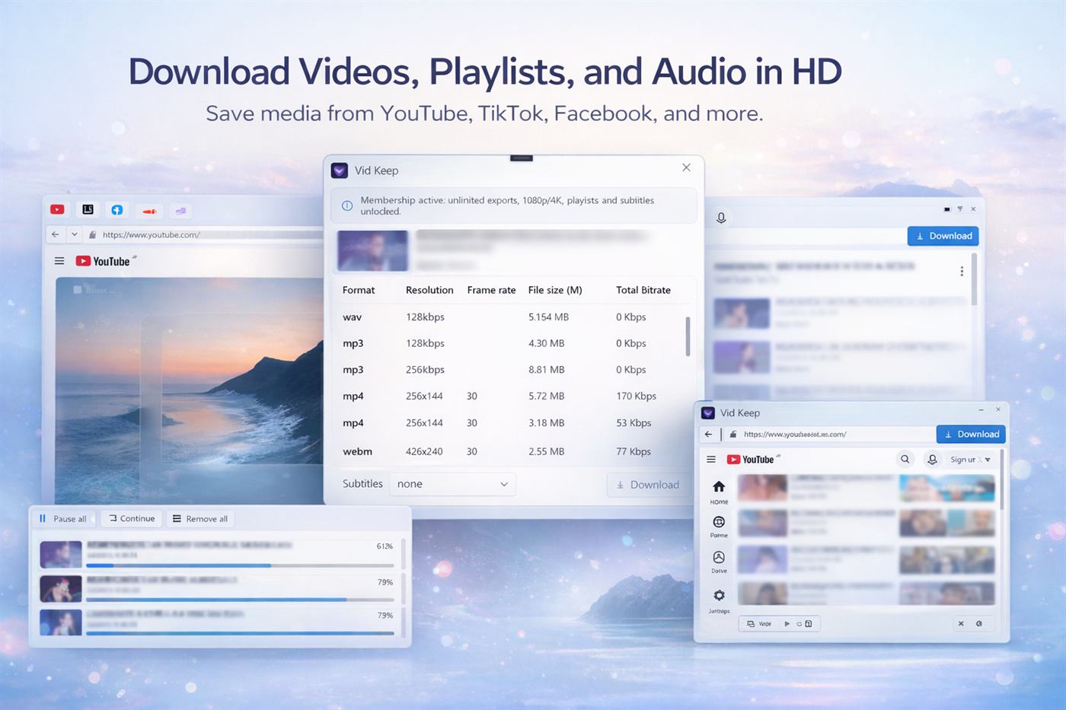Viewport: 1066px width, 710px height.
Task: Click the search magnifier in the YouTube window
Action: 905,459
